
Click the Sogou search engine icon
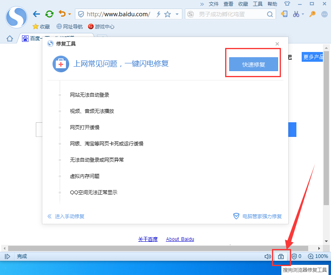tap(191, 14)
